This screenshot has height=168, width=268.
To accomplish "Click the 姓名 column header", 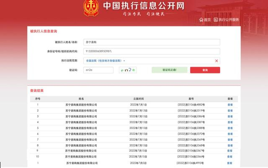I will [x=81, y=99].
